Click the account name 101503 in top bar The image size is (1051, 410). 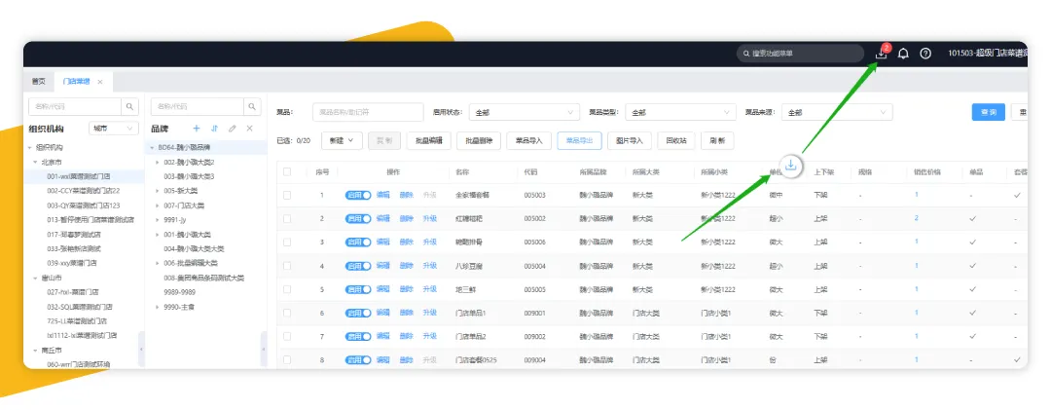point(987,54)
